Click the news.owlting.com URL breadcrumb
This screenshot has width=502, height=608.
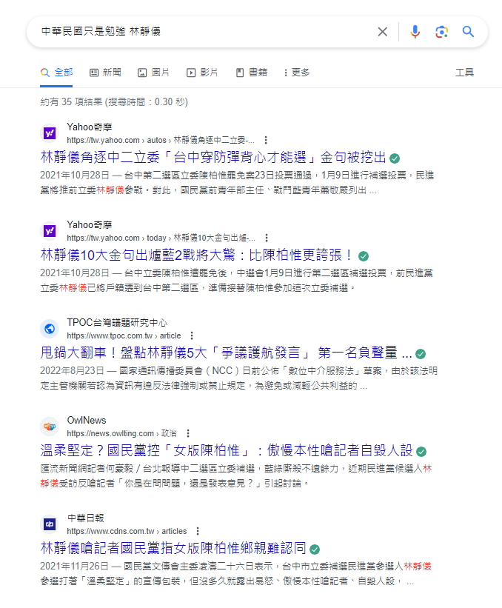click(x=121, y=433)
